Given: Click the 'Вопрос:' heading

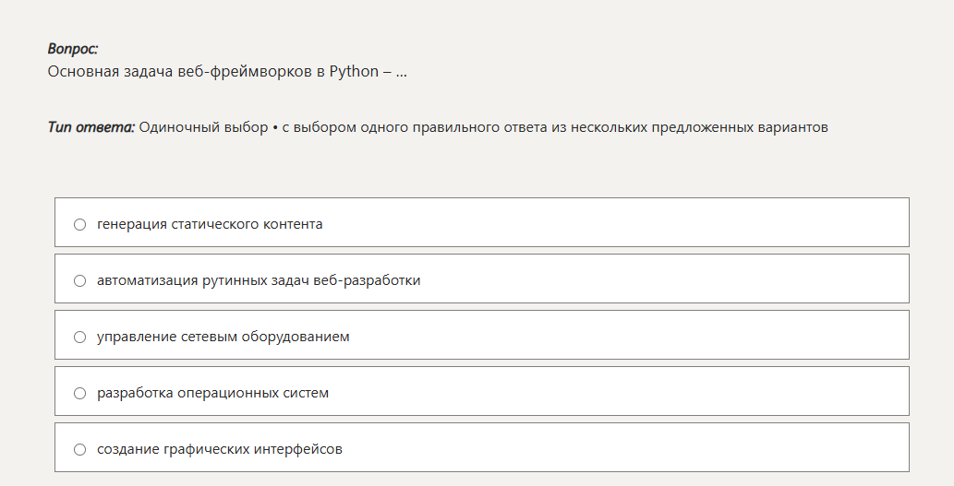Looking at the screenshot, I should coord(73,49).
